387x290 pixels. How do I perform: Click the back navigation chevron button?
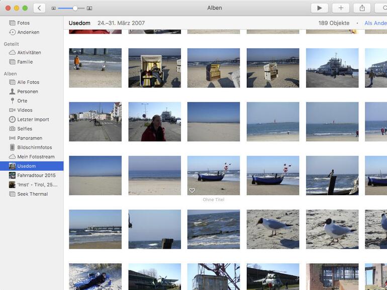coord(39,8)
